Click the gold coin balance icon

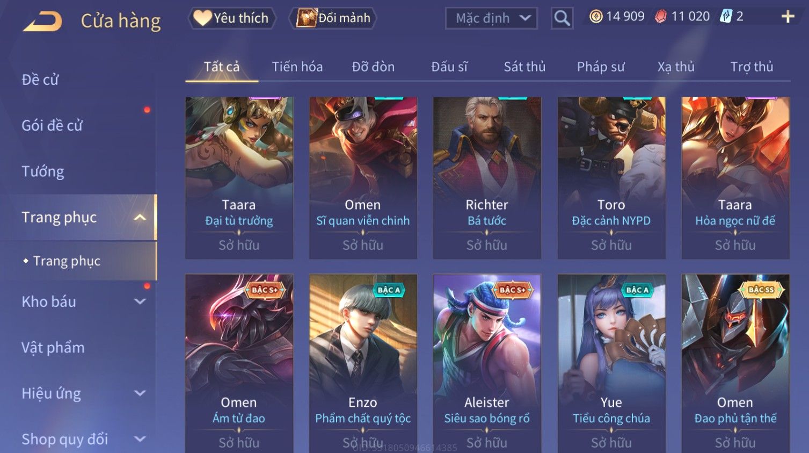(596, 17)
